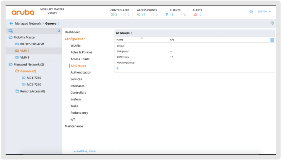Open the WLANs configuration menu item

coord(75,46)
